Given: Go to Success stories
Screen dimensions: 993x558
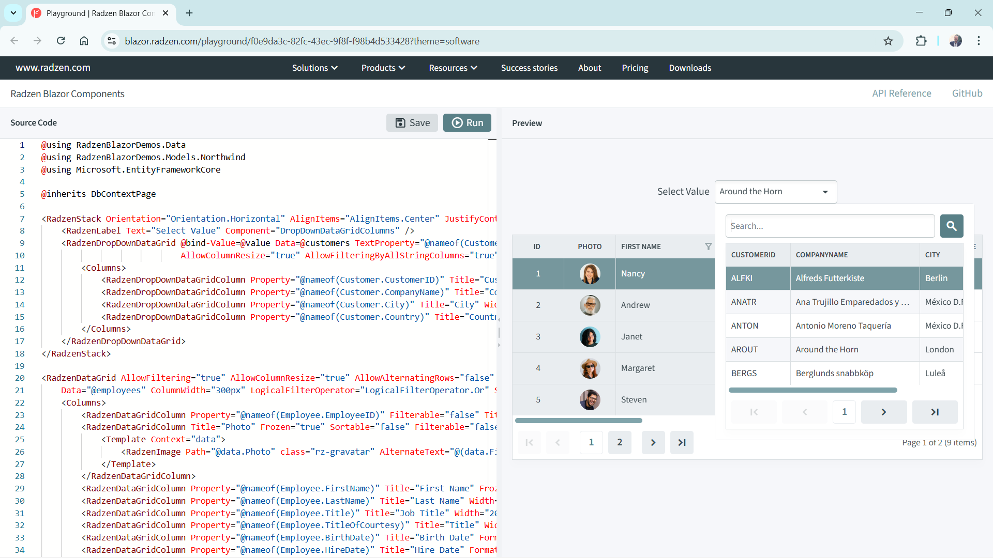Looking at the screenshot, I should [x=529, y=68].
